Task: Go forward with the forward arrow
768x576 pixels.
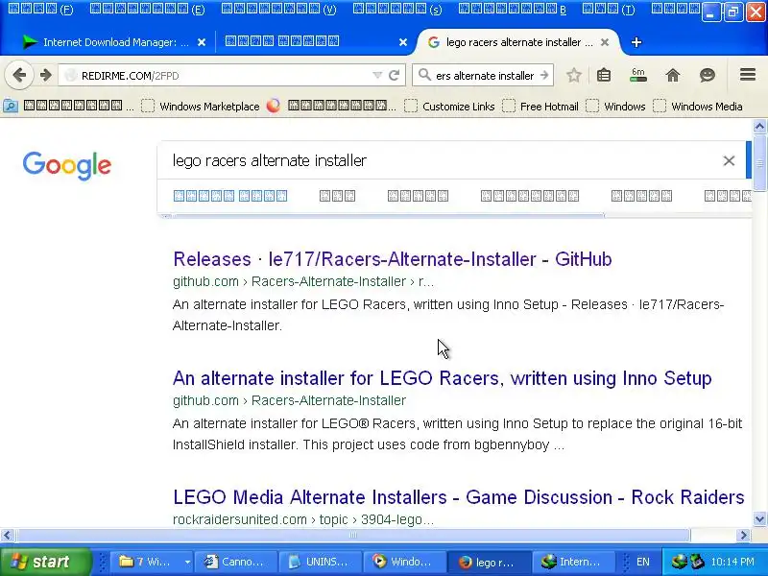Action: pos(45,75)
